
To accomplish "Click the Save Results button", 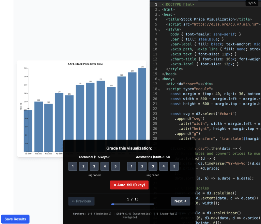I will pos(15,219).
